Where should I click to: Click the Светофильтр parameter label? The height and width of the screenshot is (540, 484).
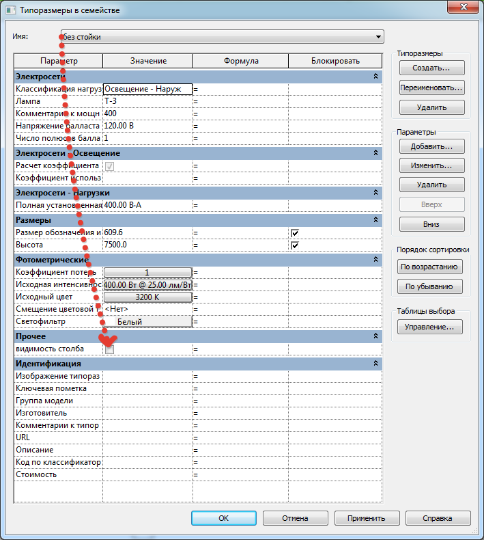click(x=40, y=321)
